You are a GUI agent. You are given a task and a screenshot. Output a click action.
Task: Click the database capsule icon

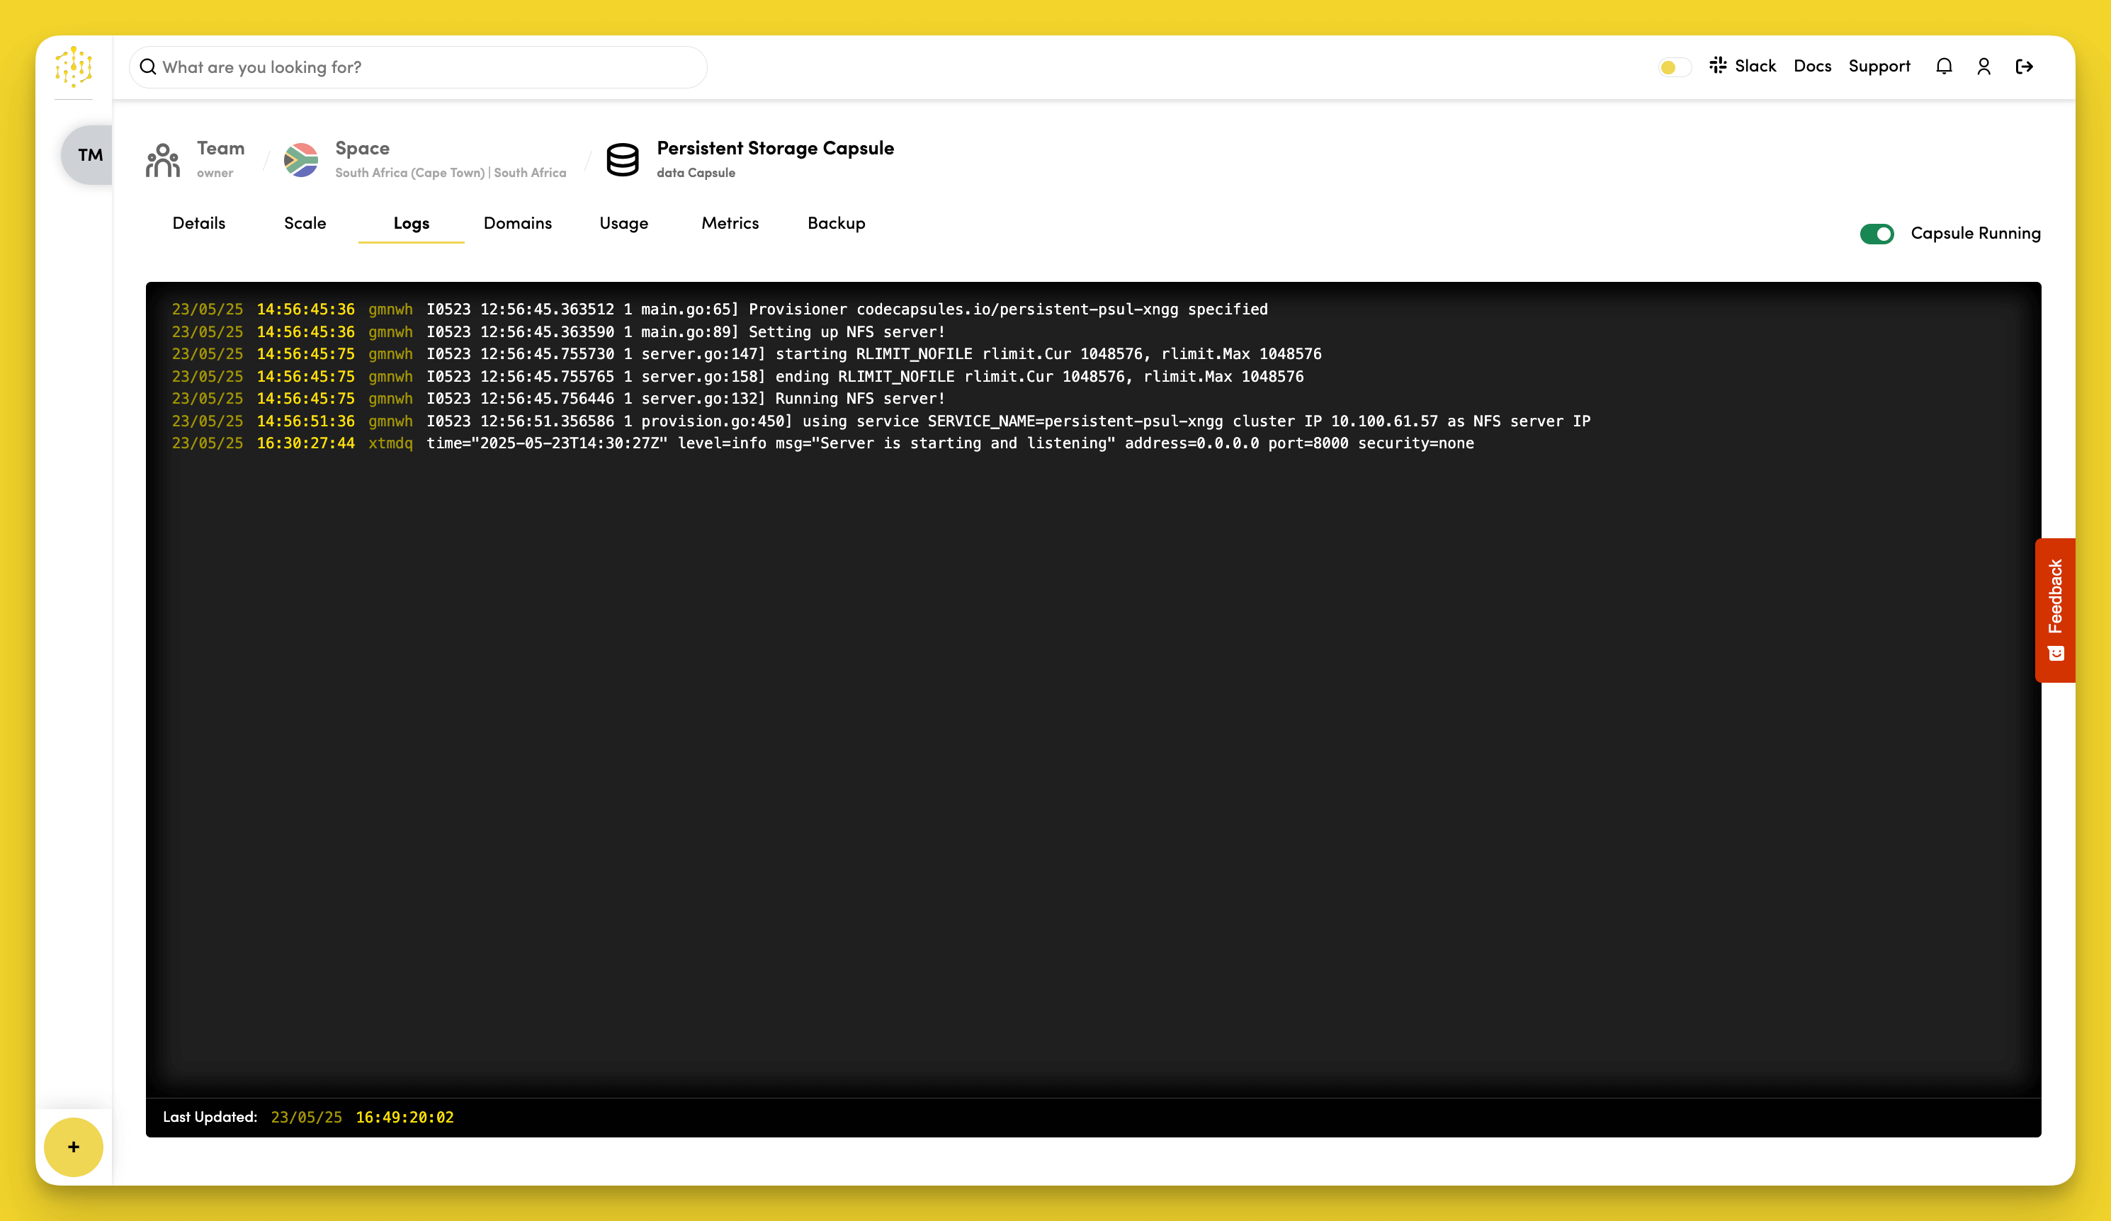(x=623, y=159)
